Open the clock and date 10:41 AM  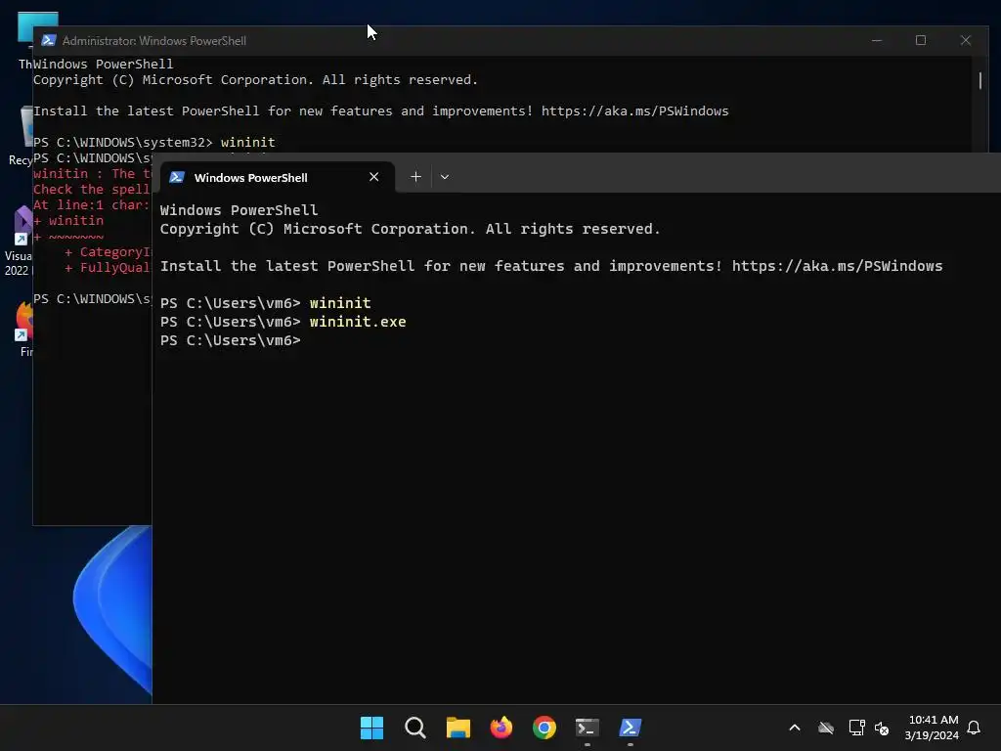pyautogui.click(x=932, y=728)
